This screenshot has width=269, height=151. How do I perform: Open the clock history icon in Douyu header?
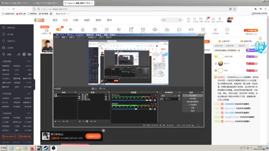click(x=188, y=19)
